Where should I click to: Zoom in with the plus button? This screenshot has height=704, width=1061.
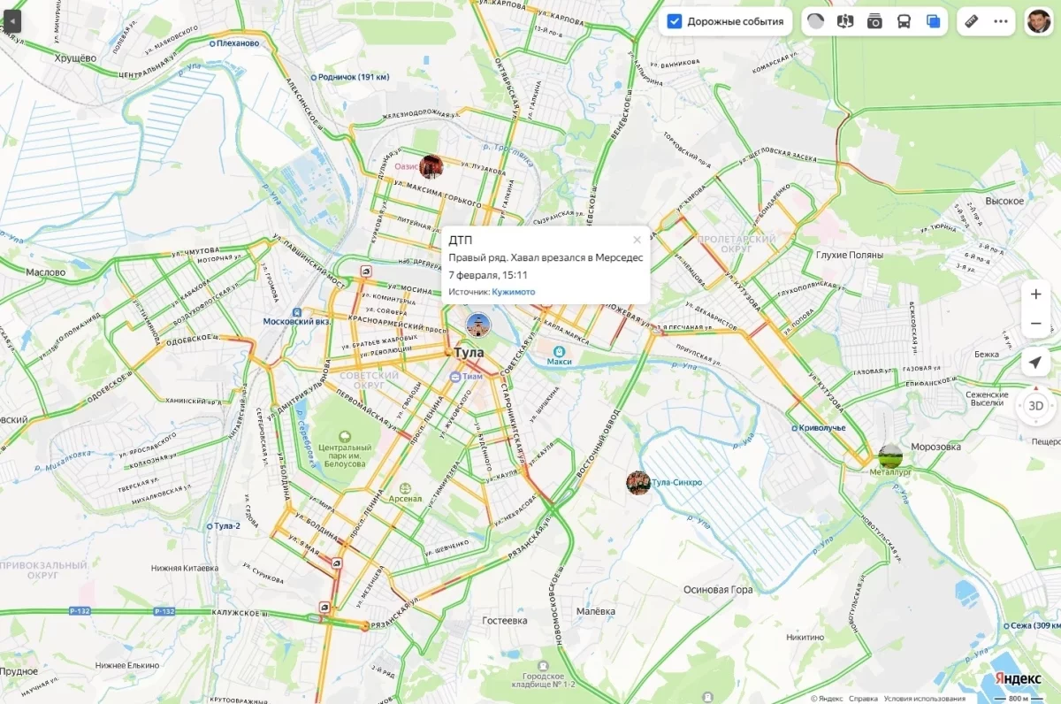1036,295
